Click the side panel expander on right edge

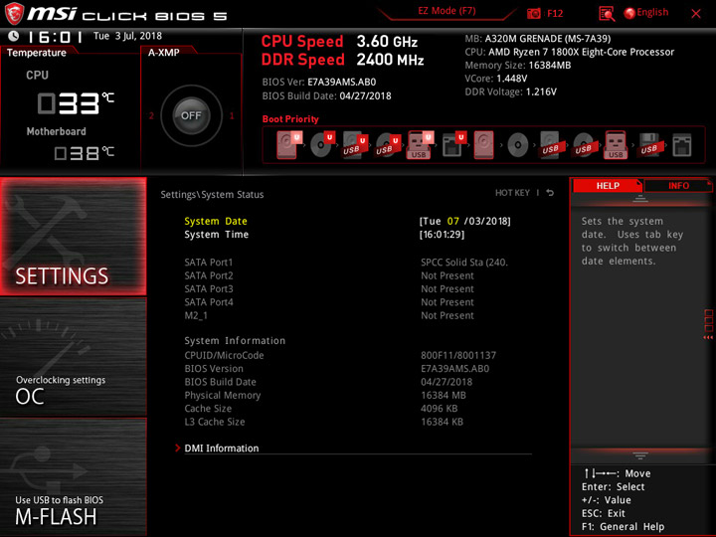pyautogui.click(x=708, y=324)
